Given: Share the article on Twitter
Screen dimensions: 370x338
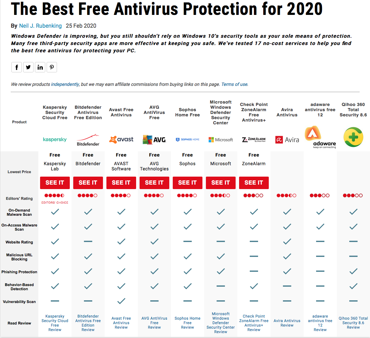Looking at the screenshot, I should 28,67.
